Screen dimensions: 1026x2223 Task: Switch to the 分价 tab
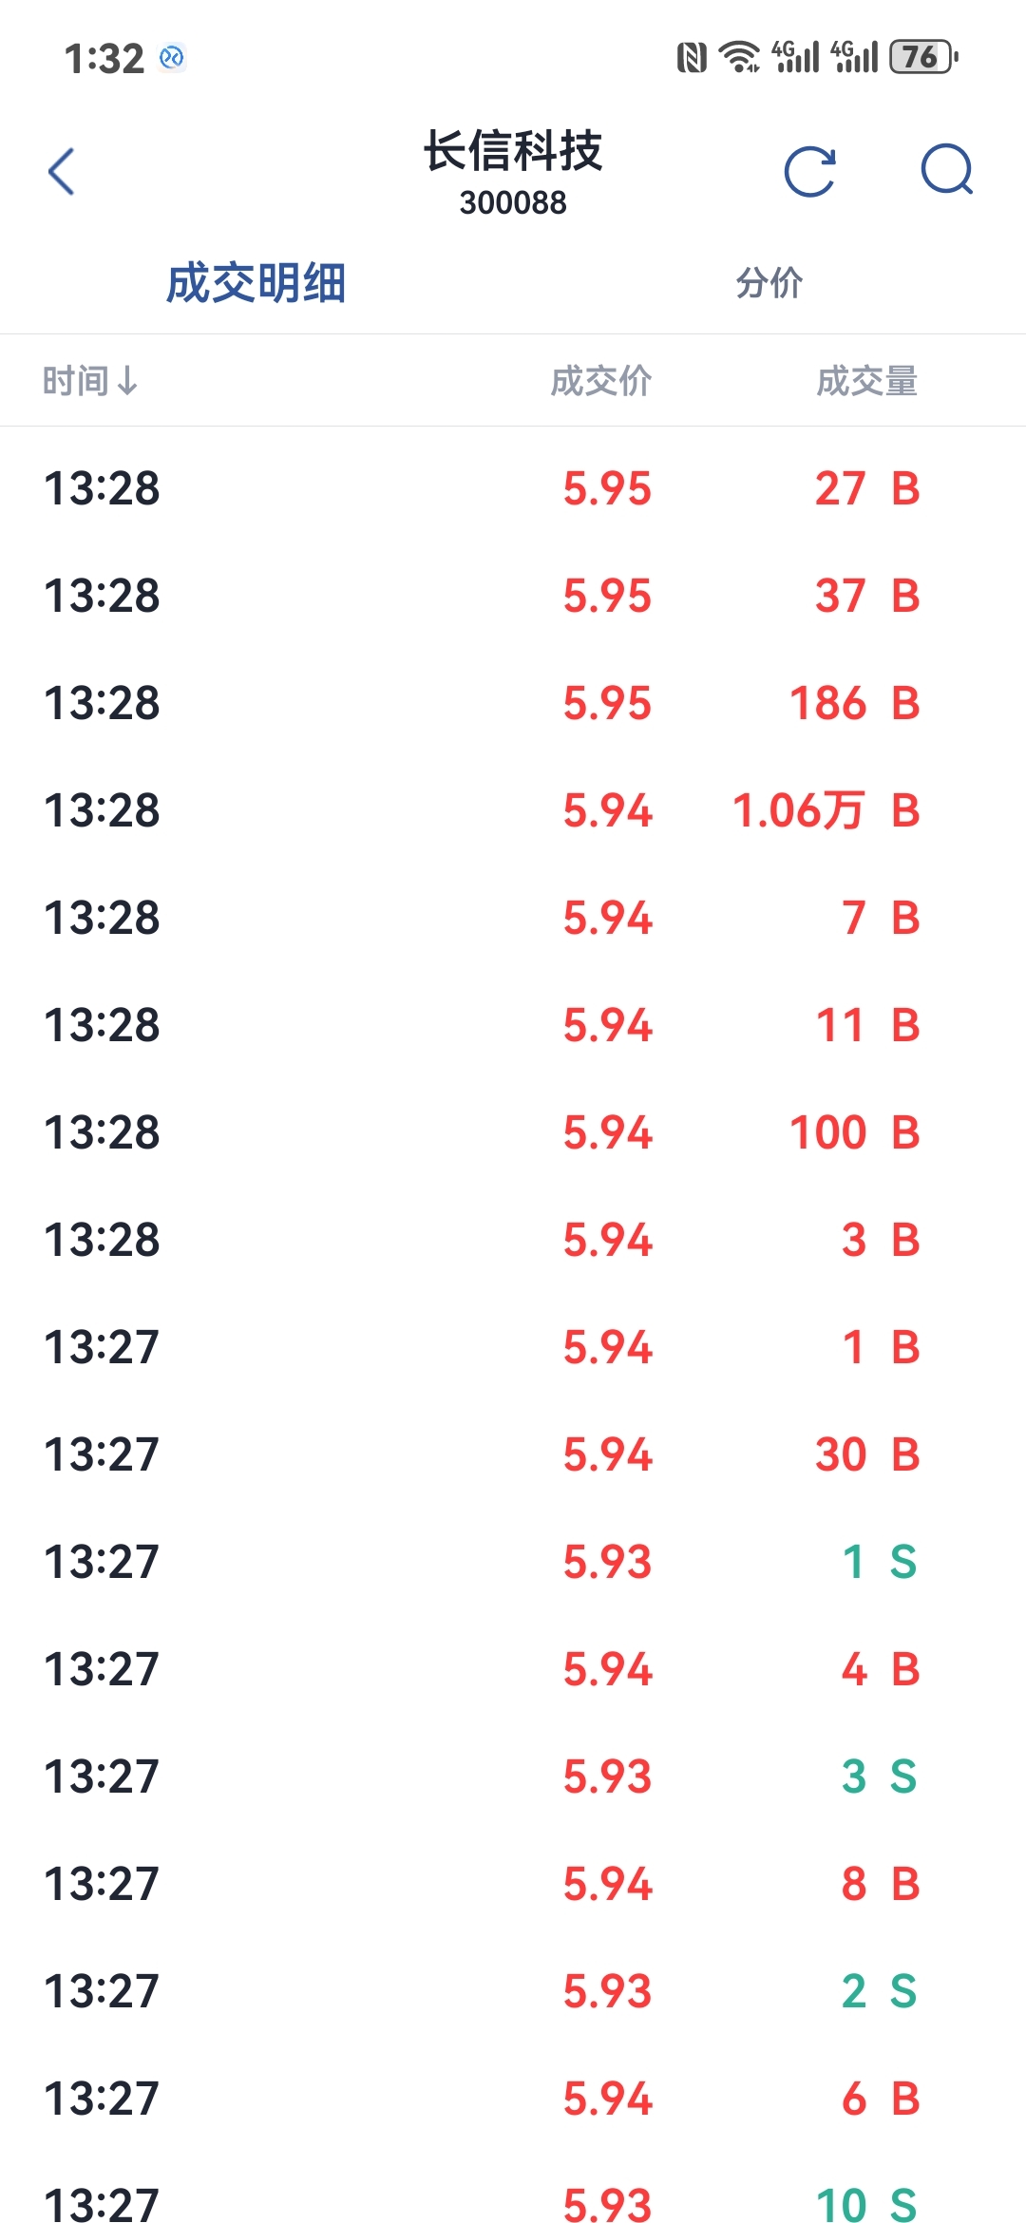tap(769, 283)
